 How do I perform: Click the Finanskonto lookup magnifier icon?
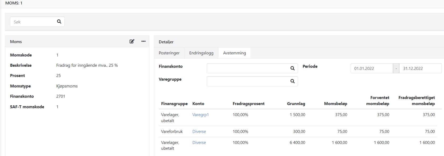pos(292,68)
